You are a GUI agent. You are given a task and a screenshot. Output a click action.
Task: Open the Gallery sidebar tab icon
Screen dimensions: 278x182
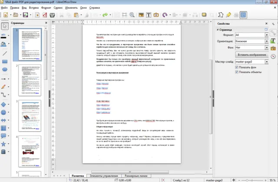(273, 48)
